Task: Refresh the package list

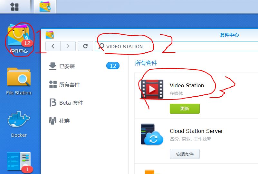Action: tap(85, 46)
